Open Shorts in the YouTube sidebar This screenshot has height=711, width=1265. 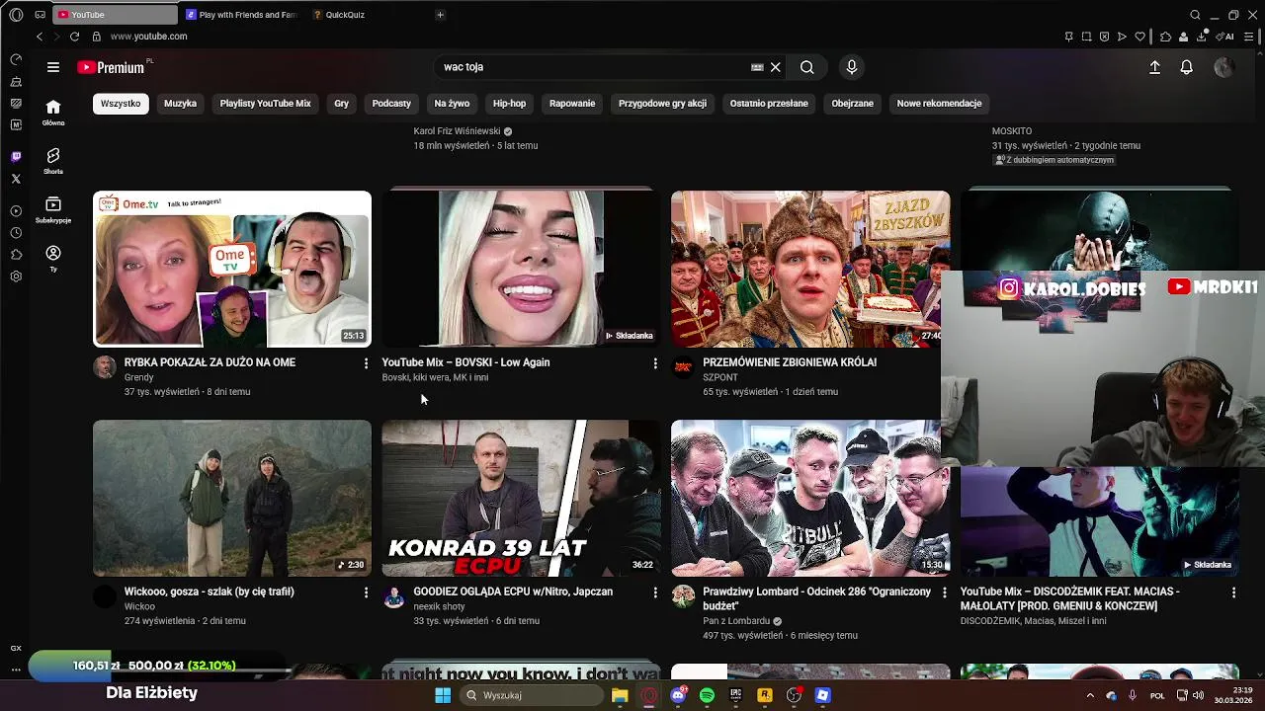point(53,161)
